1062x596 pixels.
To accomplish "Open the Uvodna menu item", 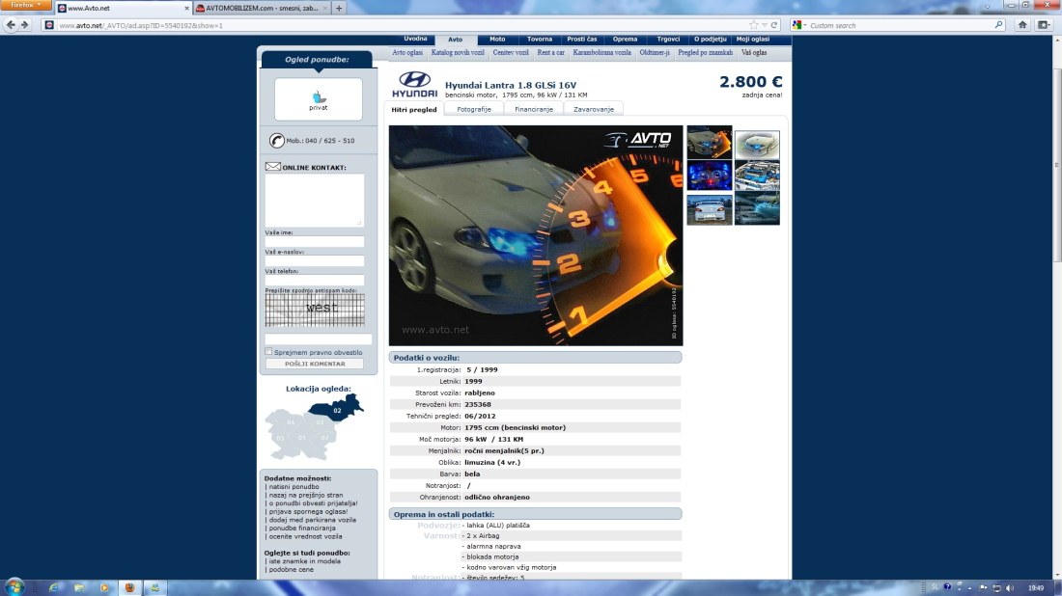I will 415,40.
